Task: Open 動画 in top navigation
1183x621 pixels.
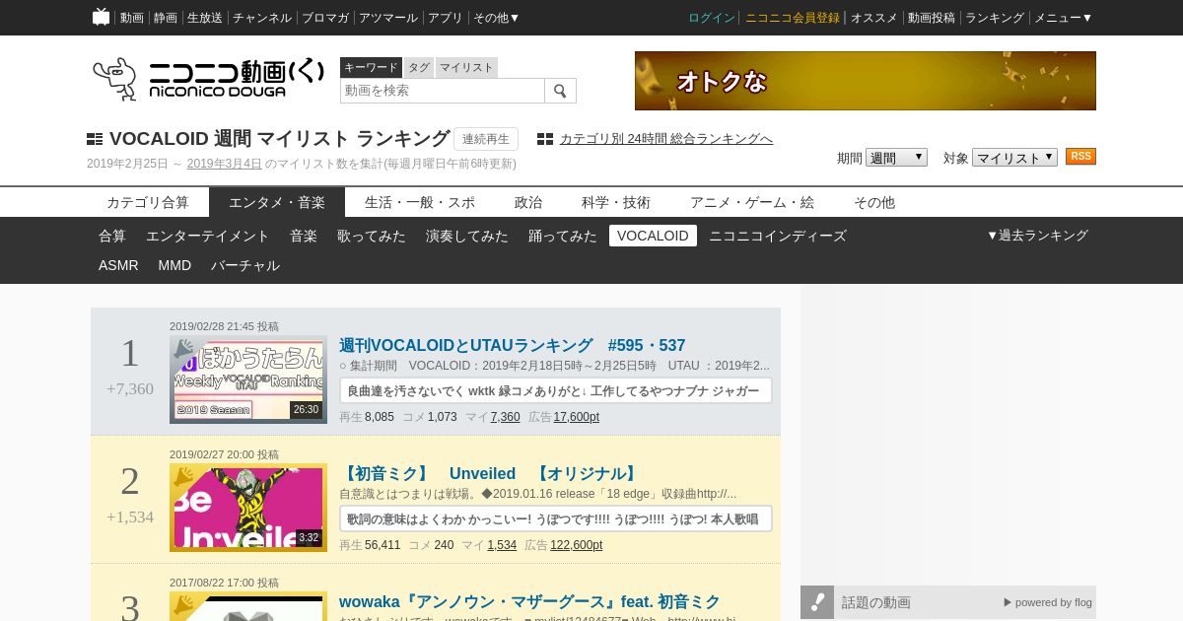Action: [132, 18]
